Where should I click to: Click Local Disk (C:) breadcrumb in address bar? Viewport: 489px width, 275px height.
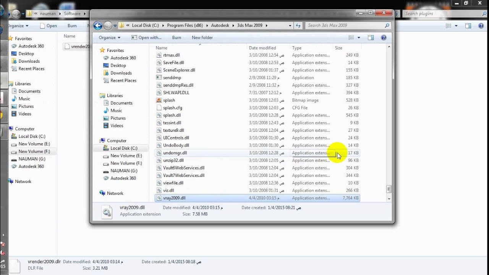tap(145, 26)
